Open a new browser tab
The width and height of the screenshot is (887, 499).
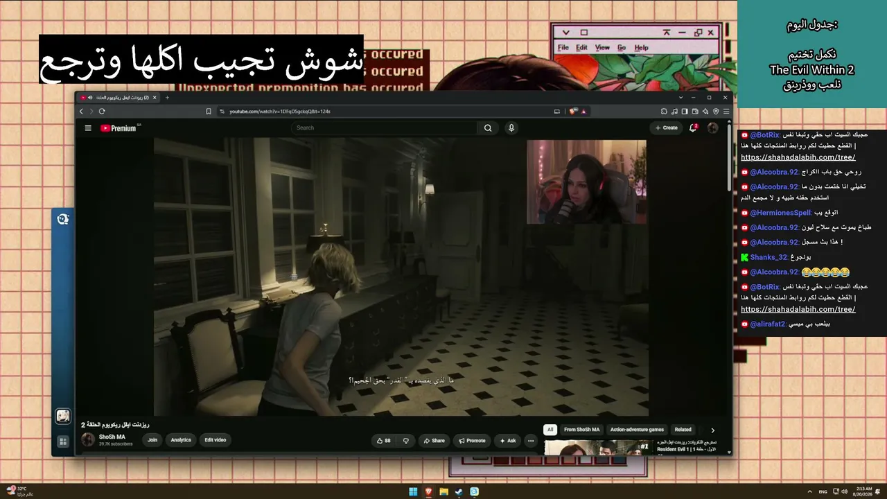pos(167,97)
